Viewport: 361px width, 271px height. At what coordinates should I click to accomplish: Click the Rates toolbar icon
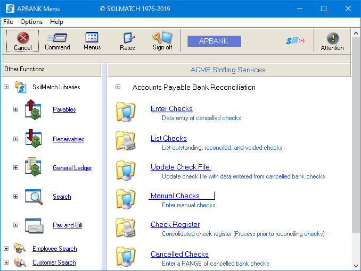tap(129, 38)
